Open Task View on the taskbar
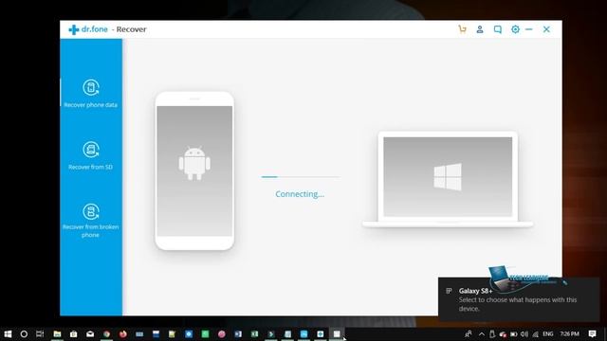 (40, 333)
